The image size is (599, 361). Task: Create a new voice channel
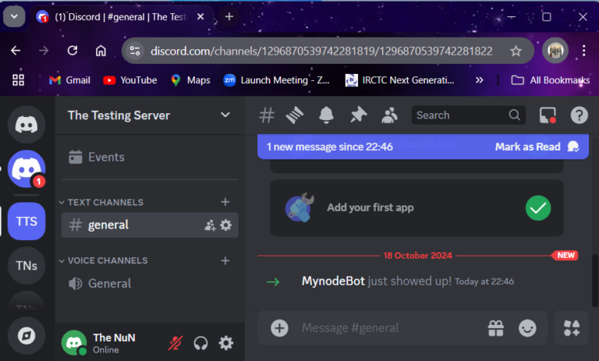coord(225,260)
